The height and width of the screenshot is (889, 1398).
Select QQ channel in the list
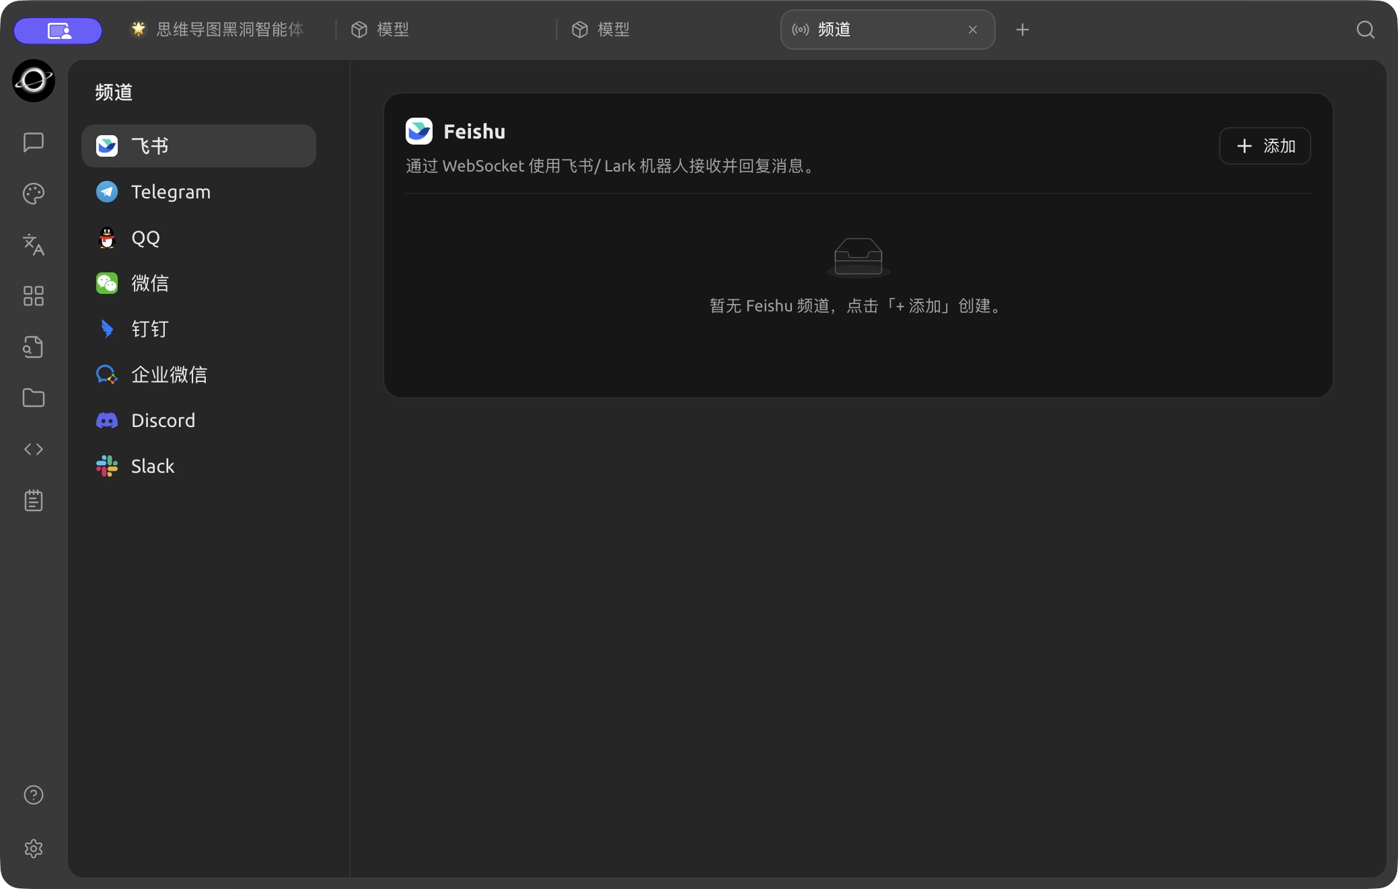tap(198, 237)
